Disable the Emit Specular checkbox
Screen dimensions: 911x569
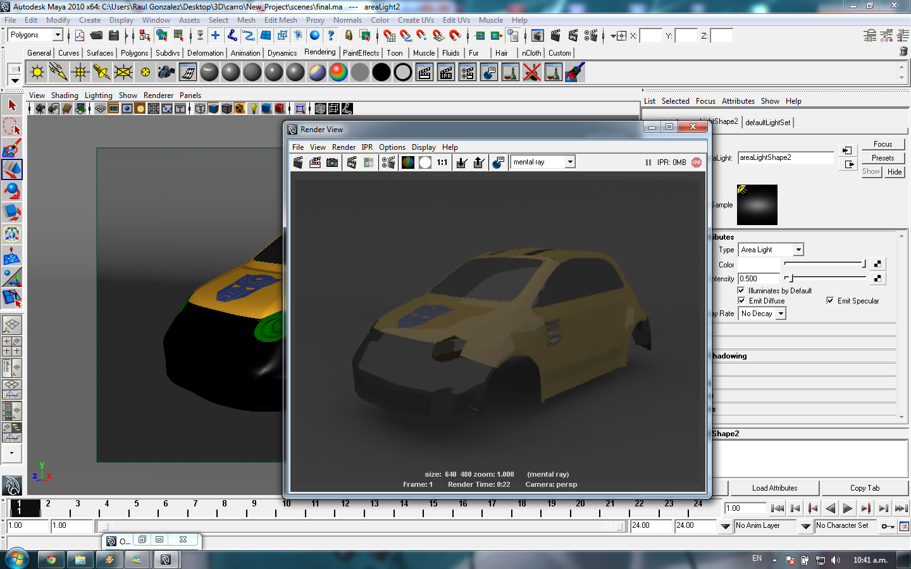(830, 301)
